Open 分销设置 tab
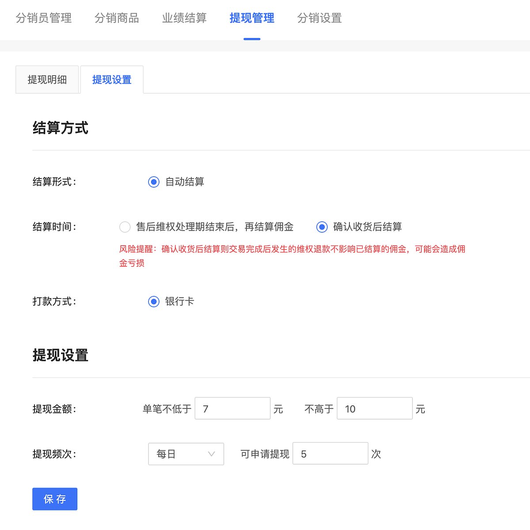The width and height of the screenshot is (530, 530). [x=319, y=18]
